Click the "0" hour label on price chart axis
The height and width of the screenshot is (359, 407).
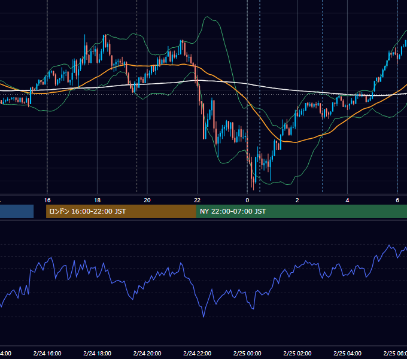247,200
